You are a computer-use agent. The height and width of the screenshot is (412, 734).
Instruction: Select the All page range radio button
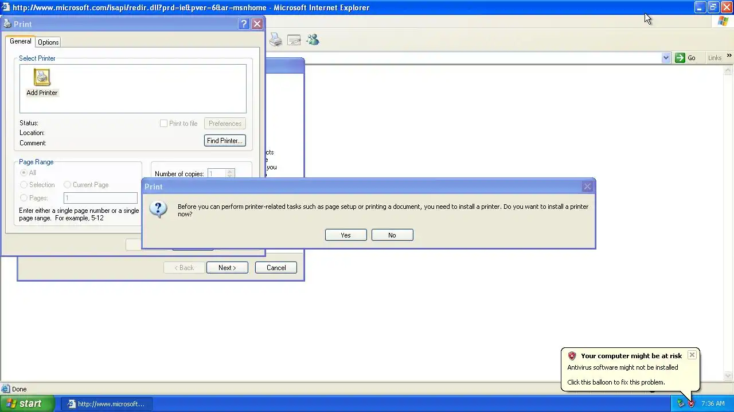coord(24,173)
